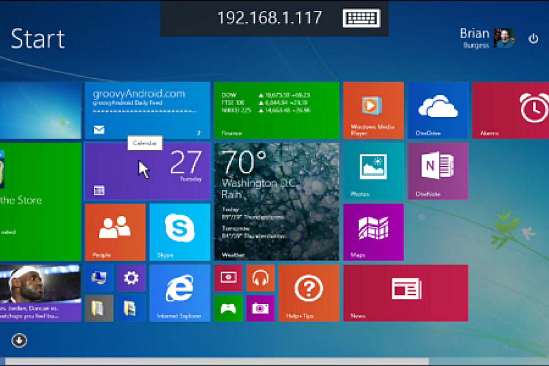The height and width of the screenshot is (366, 549).
Task: Open the OneDrive tile
Action: [x=438, y=110]
